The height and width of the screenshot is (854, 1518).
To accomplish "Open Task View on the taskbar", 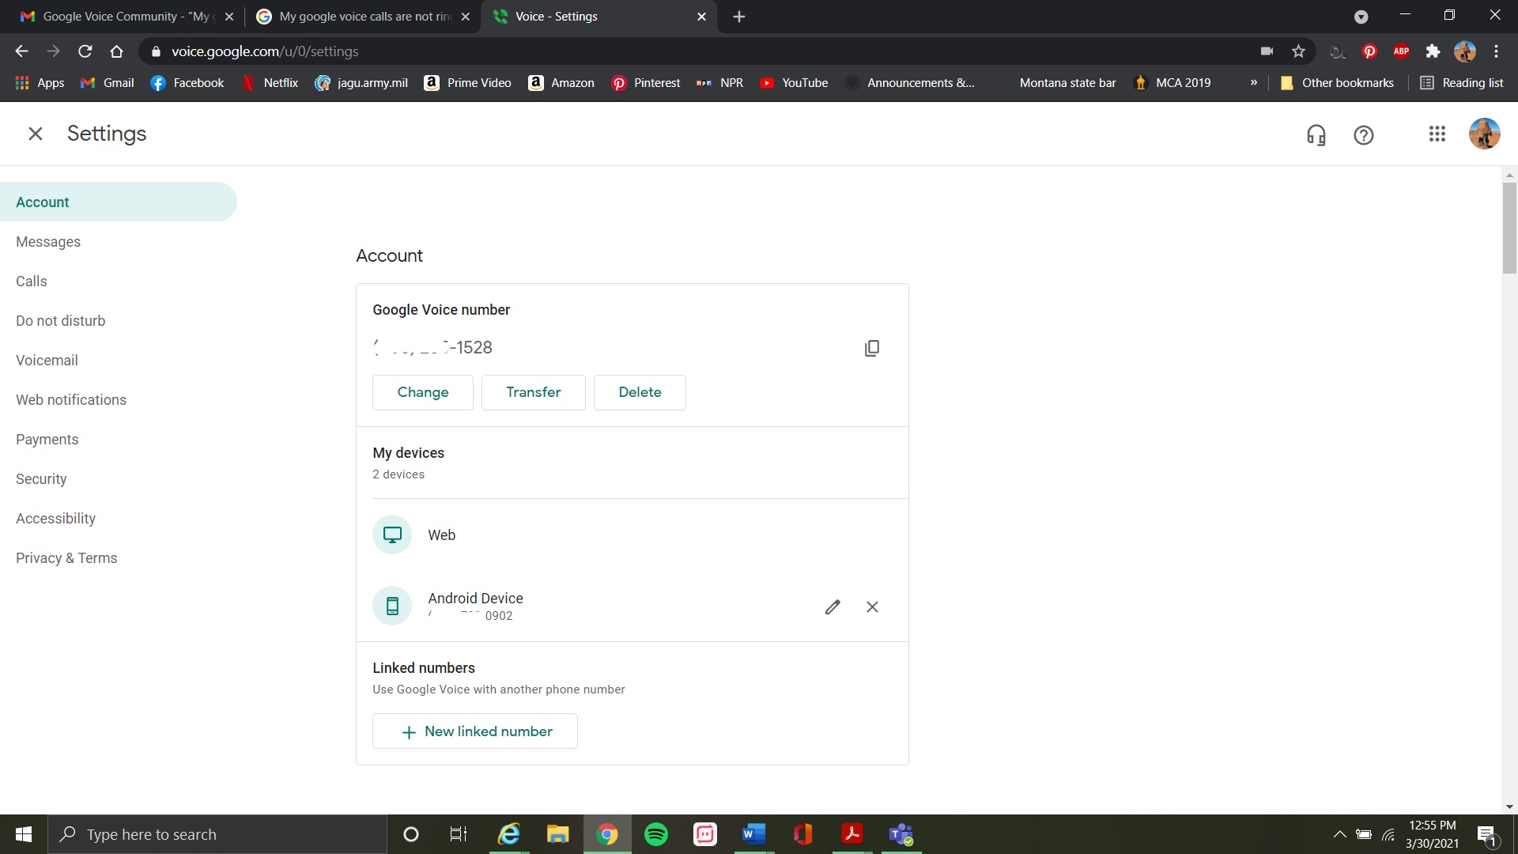I will [x=459, y=834].
